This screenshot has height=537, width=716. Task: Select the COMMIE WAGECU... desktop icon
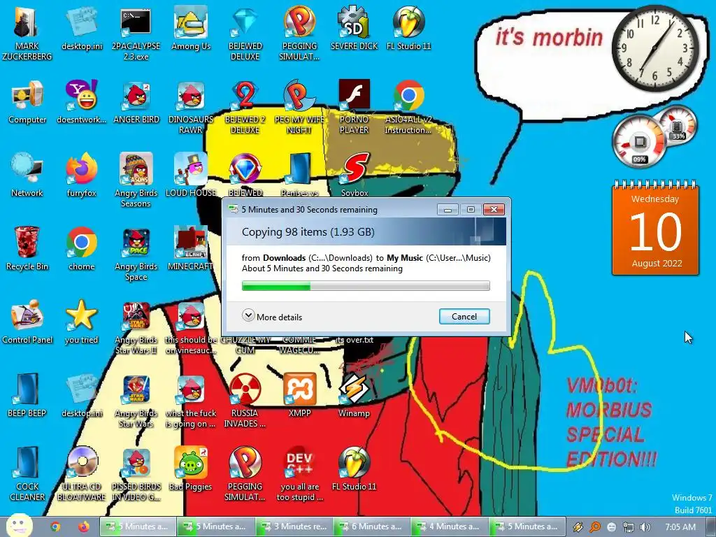[299, 345]
